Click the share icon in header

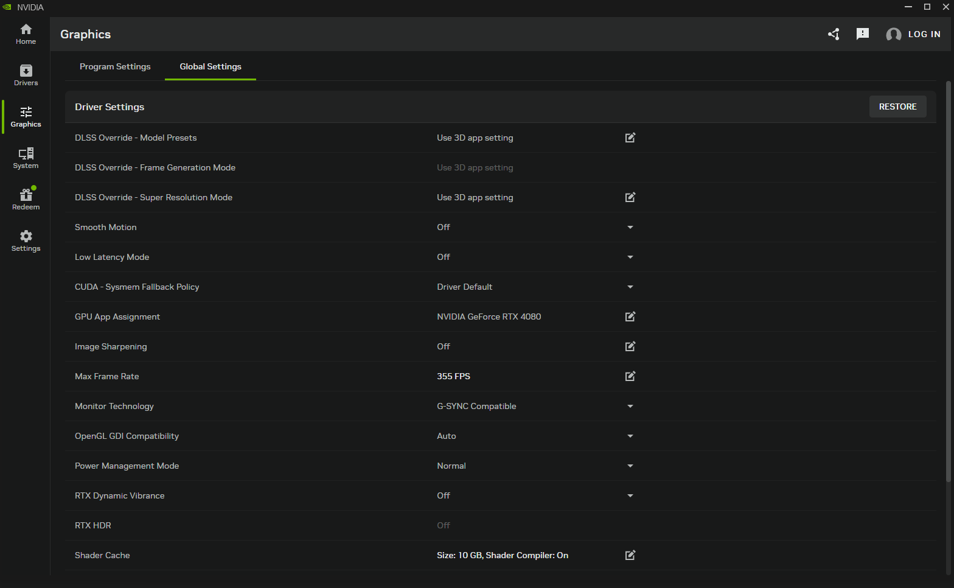[x=834, y=34]
